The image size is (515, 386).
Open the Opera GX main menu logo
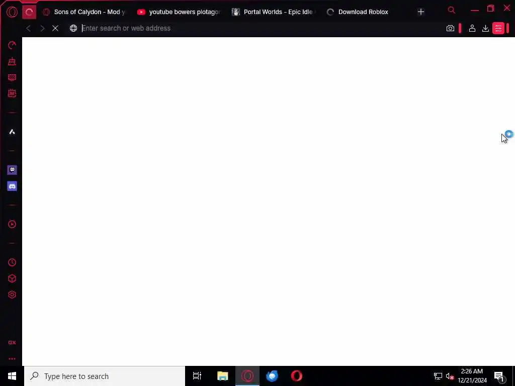click(12, 12)
